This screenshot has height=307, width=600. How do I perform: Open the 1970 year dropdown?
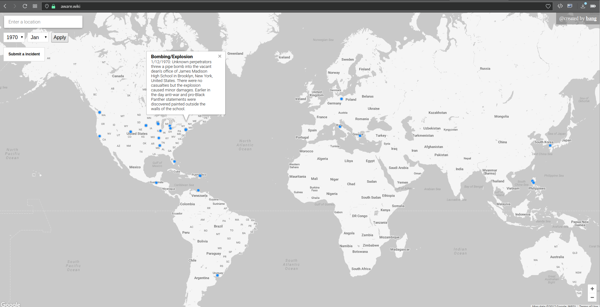coord(14,37)
